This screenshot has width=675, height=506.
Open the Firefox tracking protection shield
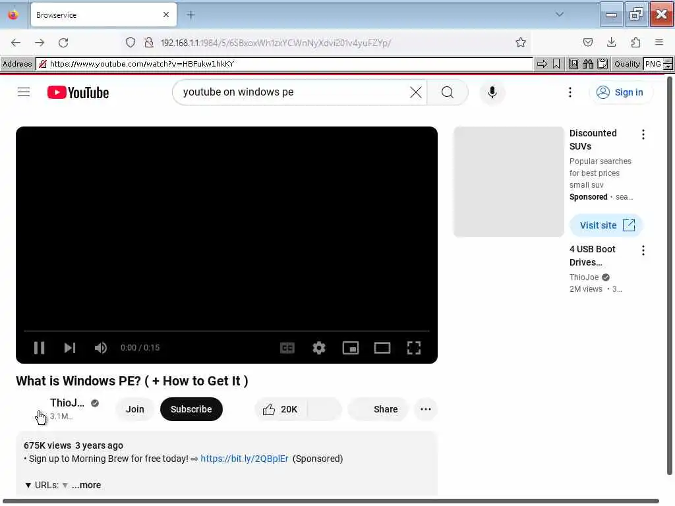click(131, 42)
